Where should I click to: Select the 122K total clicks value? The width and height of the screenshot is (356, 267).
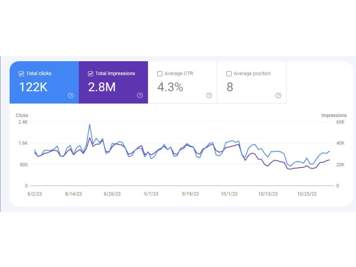[33, 87]
